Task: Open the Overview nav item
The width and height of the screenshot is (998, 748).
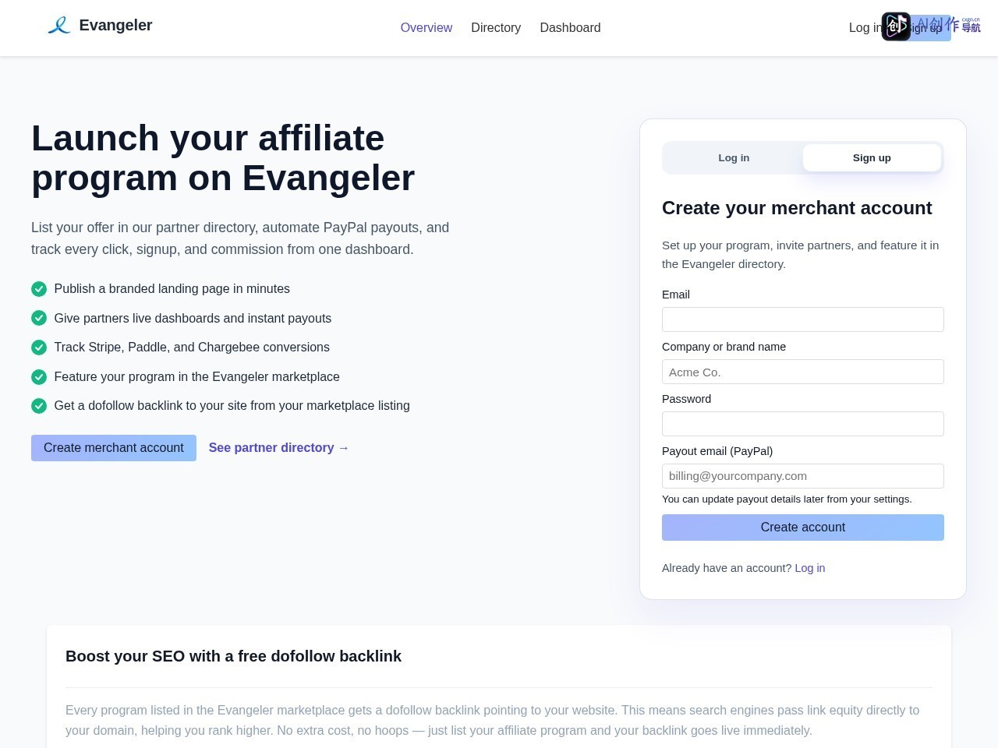Action: point(426,27)
